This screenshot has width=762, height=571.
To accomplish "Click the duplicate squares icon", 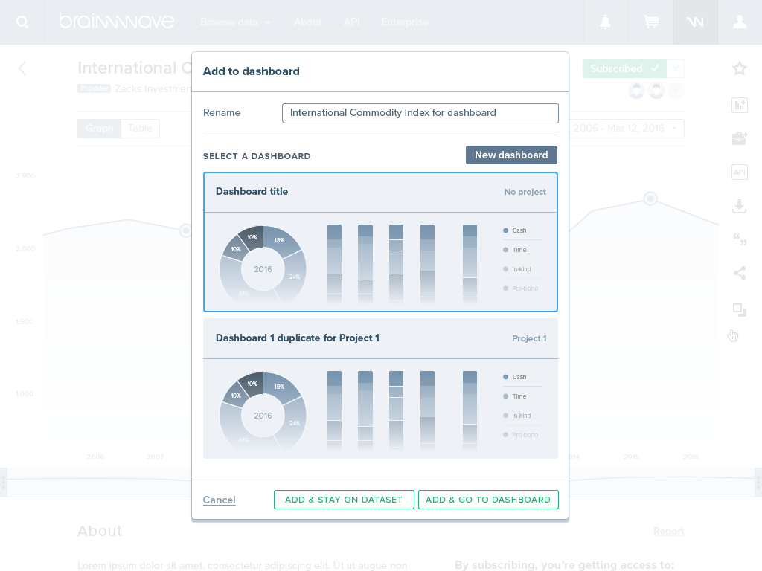I will click(739, 309).
